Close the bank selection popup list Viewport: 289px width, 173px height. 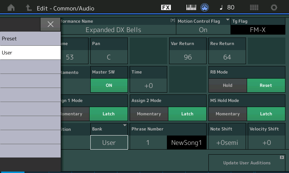pyautogui.click(x=50, y=24)
